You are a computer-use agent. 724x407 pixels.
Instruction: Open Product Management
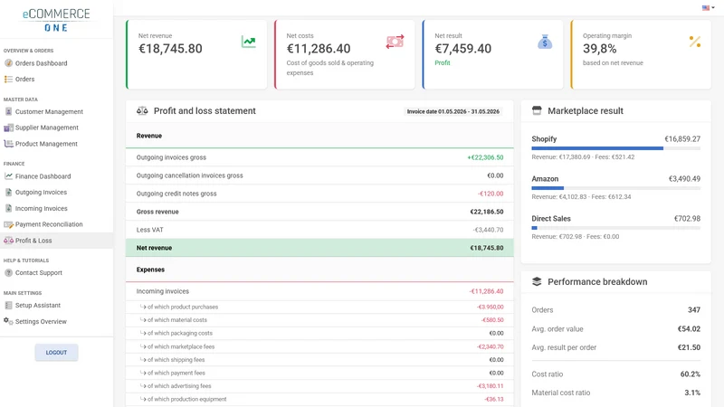pos(46,144)
